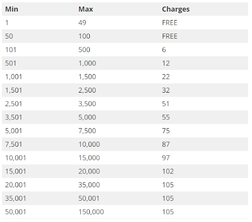
Task: Click the Min value 50,001
Action: point(15,212)
